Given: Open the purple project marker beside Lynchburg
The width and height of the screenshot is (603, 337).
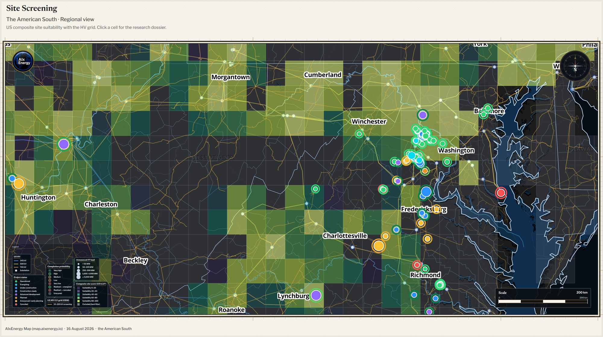Looking at the screenshot, I should (x=316, y=295).
